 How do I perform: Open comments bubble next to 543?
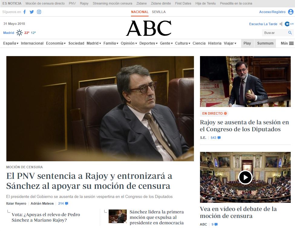point(219,138)
